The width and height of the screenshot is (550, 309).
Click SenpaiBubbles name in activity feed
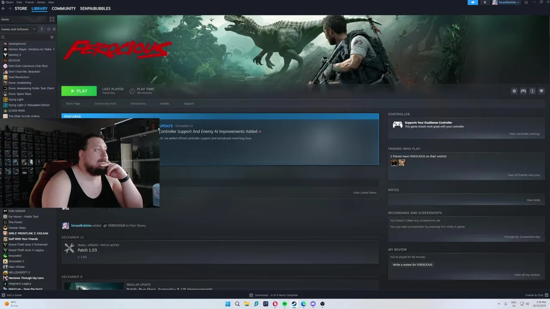click(81, 225)
